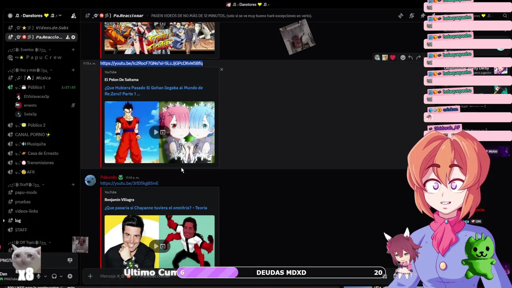Open log channel
The height and width of the screenshot is (288, 512).
pos(42,221)
